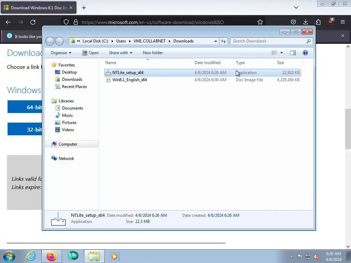The image size is (351, 263).
Task: Click the muted volume tray icon
Action: click(x=316, y=257)
